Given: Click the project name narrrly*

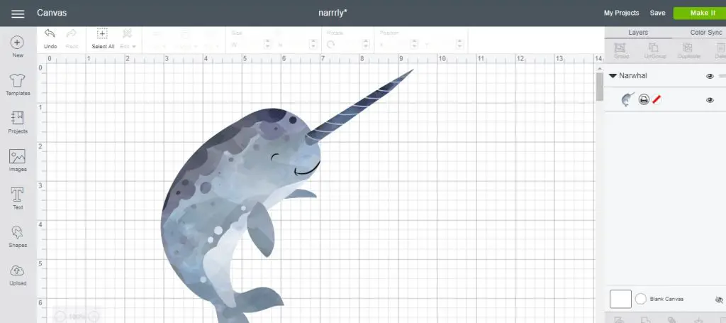Looking at the screenshot, I should tap(333, 13).
